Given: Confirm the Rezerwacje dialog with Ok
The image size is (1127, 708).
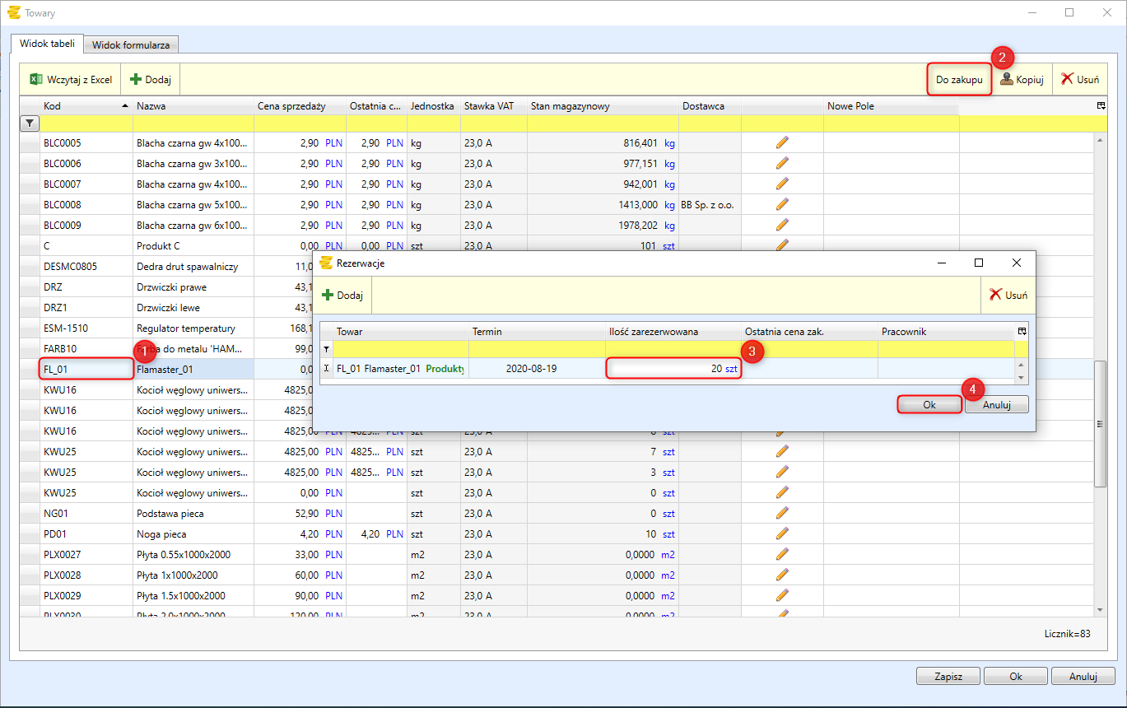Looking at the screenshot, I should (x=929, y=404).
